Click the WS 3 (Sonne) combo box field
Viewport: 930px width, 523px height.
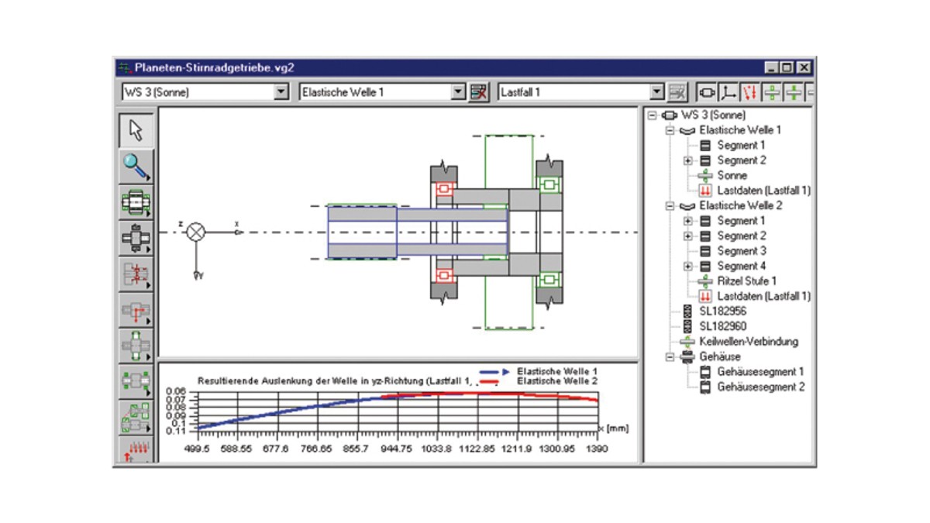pos(205,92)
